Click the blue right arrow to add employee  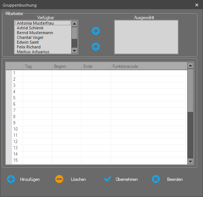point(96,31)
